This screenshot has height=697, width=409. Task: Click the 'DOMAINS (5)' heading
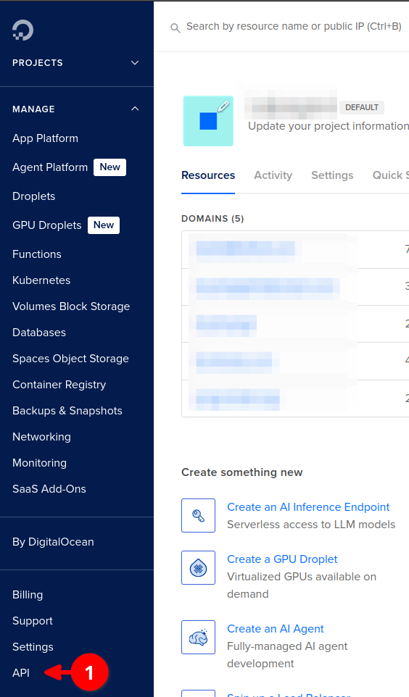point(212,219)
